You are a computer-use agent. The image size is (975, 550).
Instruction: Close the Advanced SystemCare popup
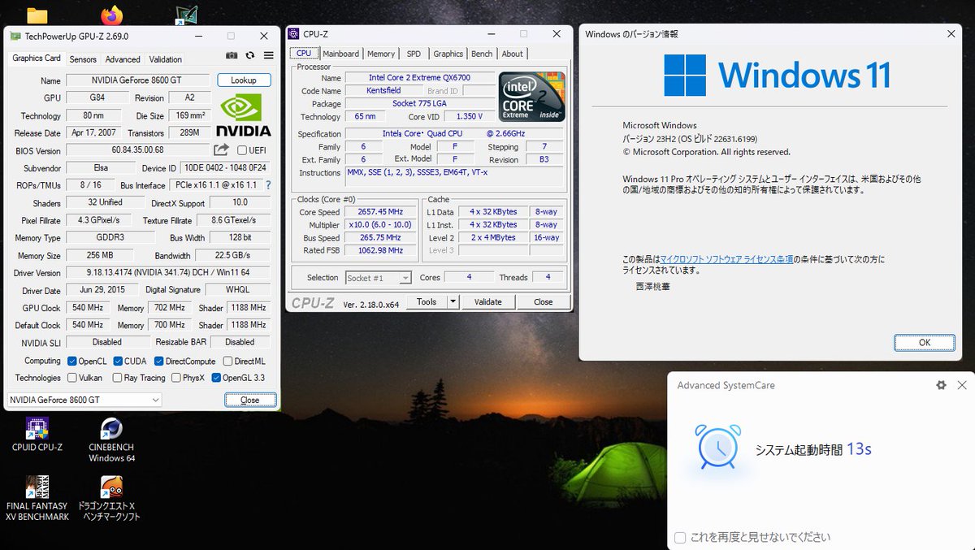coord(962,385)
